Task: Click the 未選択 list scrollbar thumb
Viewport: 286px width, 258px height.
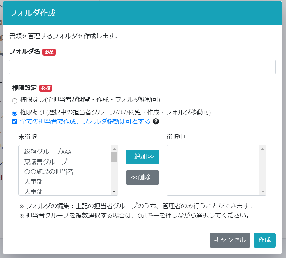Action: (x=114, y=157)
